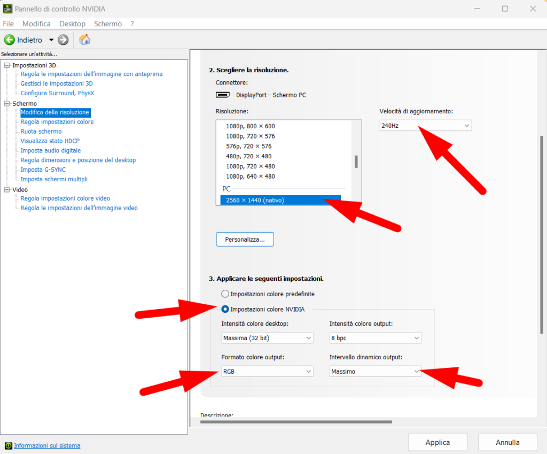Open the Intensità colore output 8 bpc dropdown
The height and width of the screenshot is (454, 547).
(376, 338)
